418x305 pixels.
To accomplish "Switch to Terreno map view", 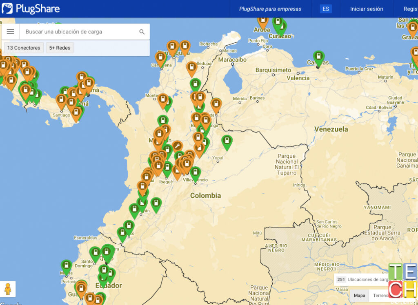I will click(381, 296).
